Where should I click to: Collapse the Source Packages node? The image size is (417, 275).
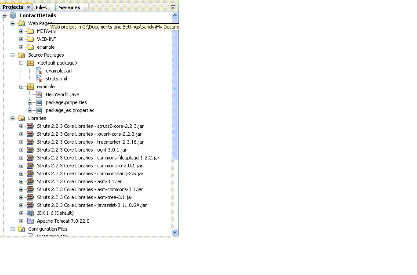click(12, 55)
